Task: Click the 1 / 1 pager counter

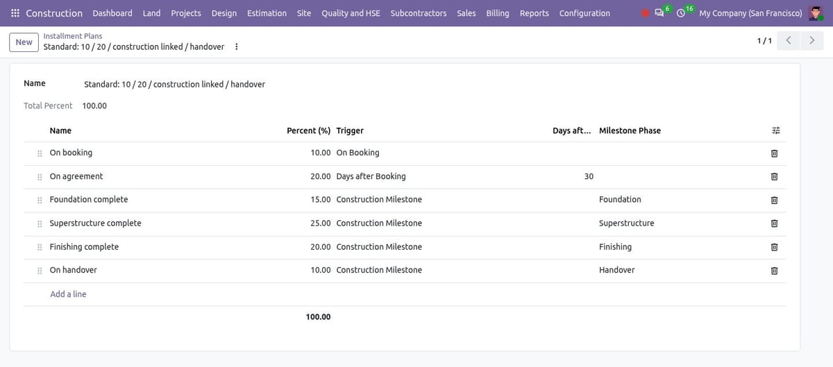Action: tap(764, 41)
